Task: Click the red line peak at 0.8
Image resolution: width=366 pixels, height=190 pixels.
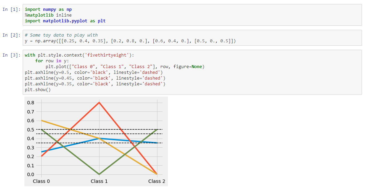Action: pos(99,102)
